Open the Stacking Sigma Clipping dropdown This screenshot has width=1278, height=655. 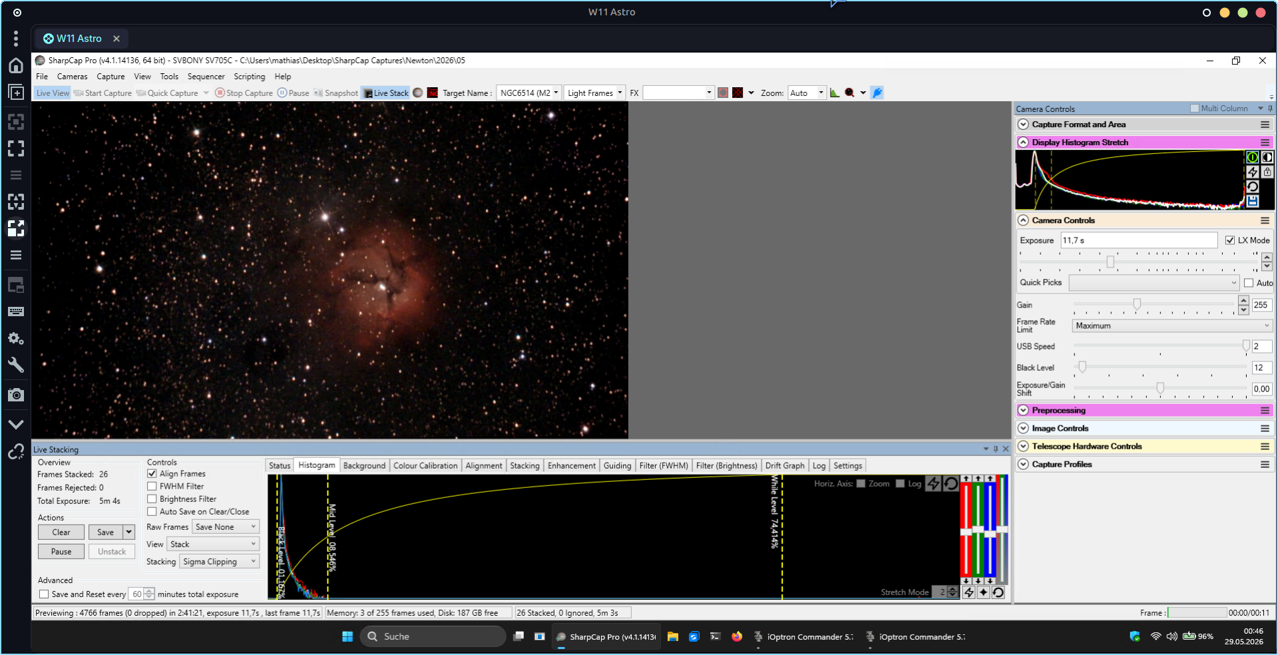220,562
